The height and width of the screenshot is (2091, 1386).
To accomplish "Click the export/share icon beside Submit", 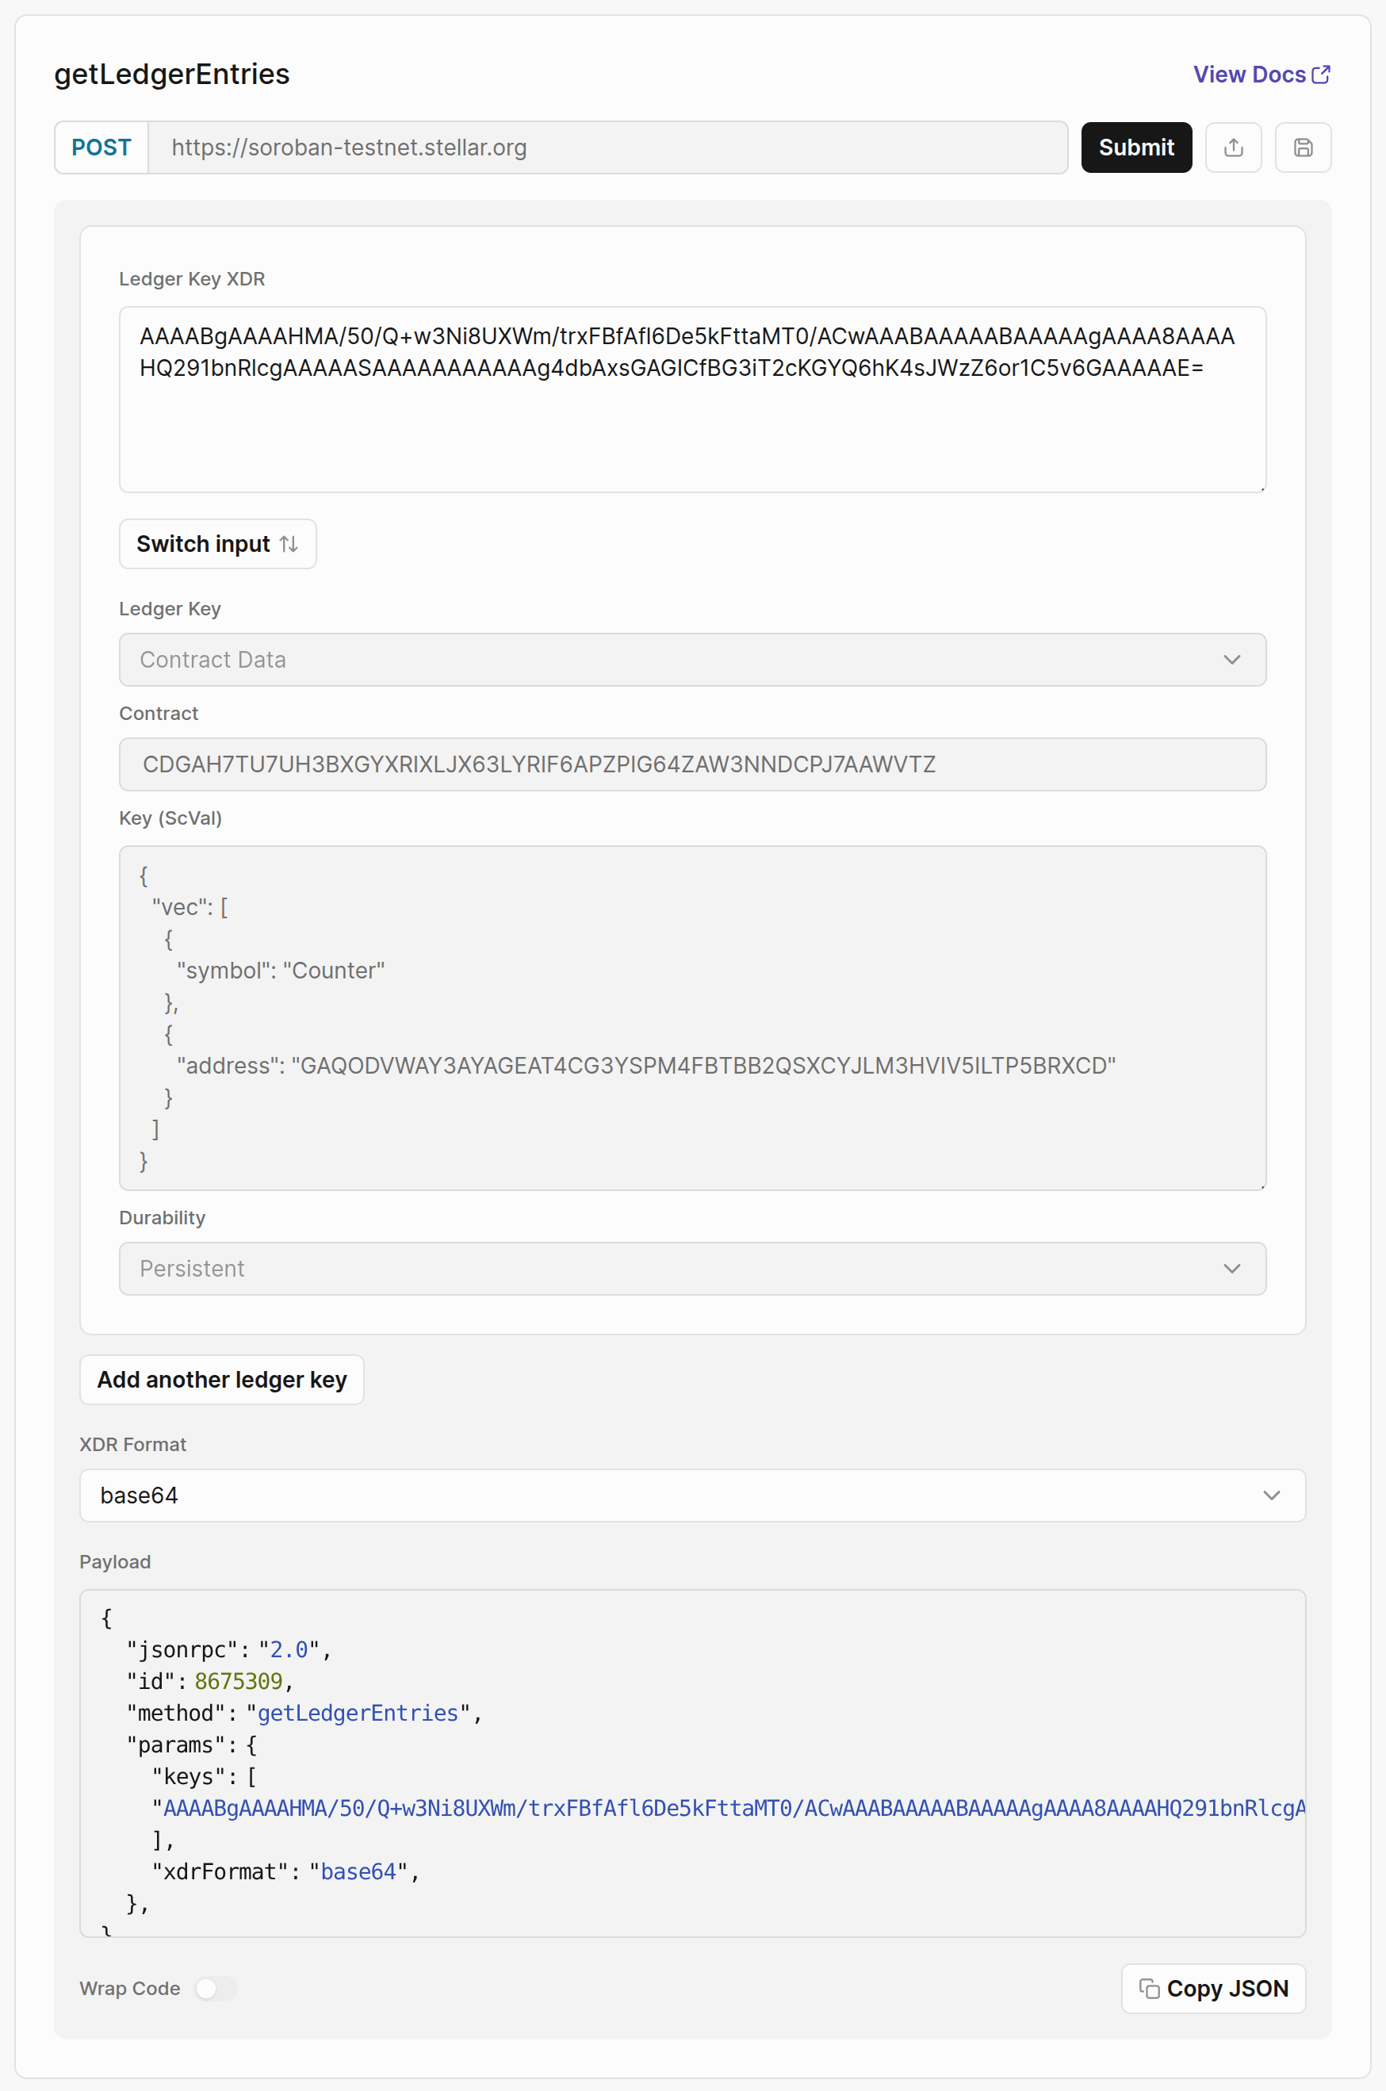I will point(1234,147).
